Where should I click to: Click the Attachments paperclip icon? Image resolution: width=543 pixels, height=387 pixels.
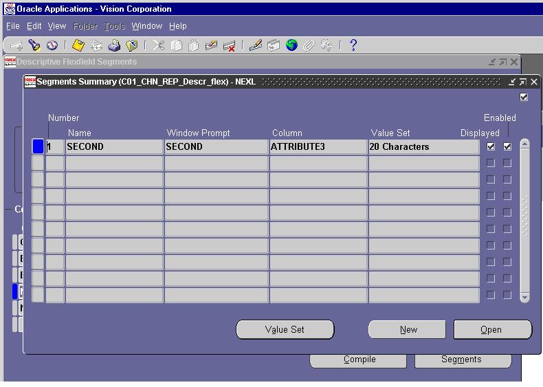(x=309, y=45)
